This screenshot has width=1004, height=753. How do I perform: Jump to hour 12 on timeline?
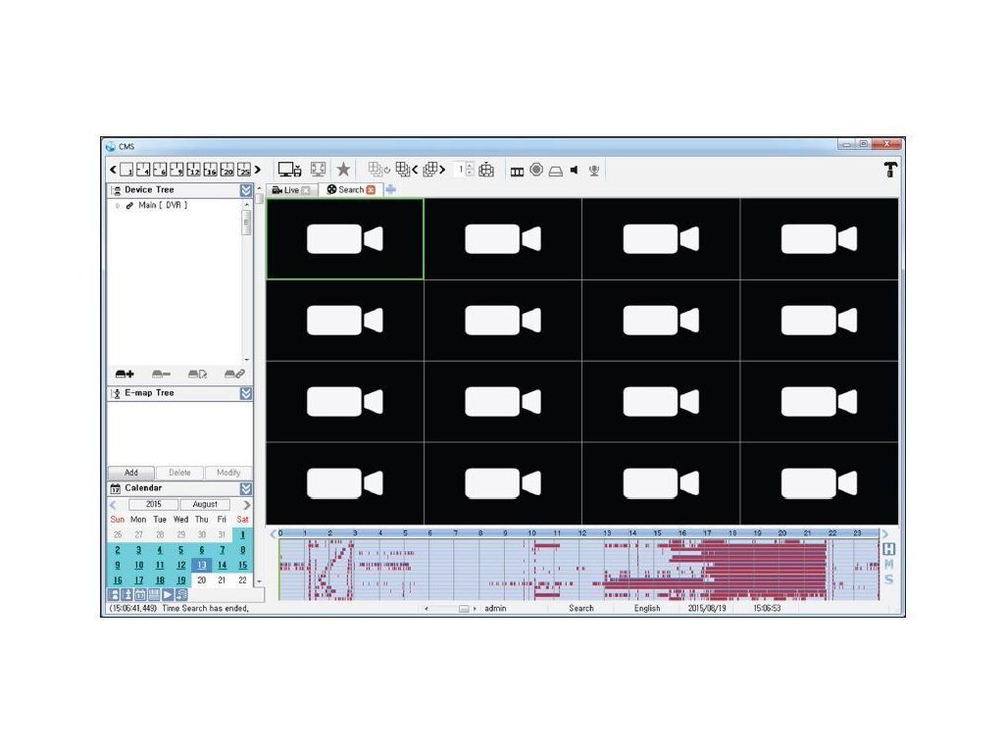click(x=582, y=532)
